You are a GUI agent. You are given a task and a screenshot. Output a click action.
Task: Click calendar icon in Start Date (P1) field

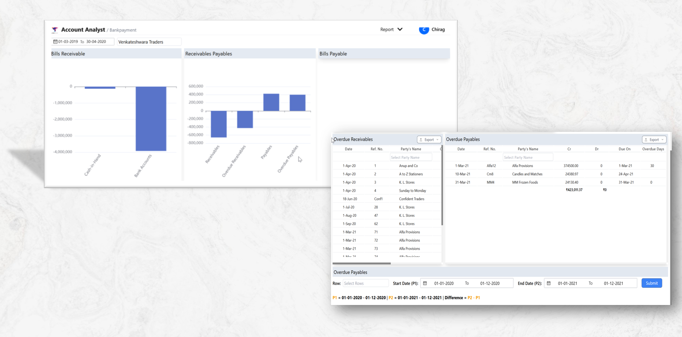pos(425,283)
